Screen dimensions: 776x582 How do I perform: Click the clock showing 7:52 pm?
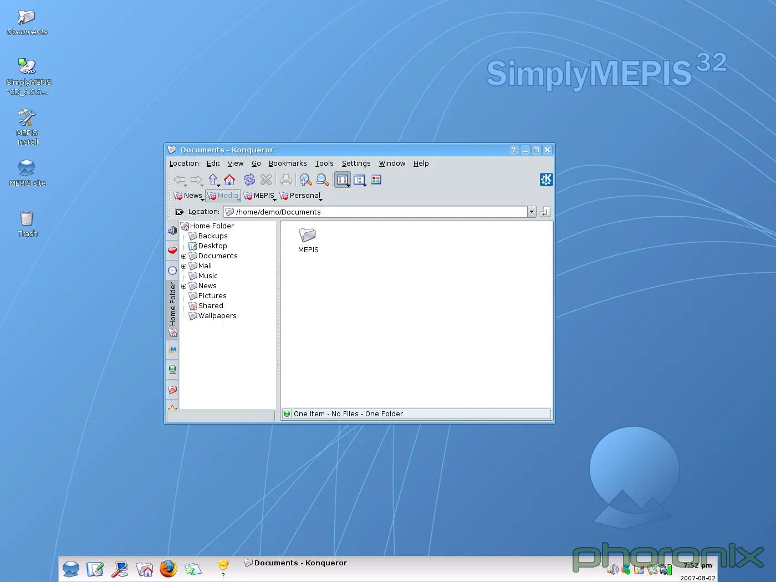click(x=698, y=565)
